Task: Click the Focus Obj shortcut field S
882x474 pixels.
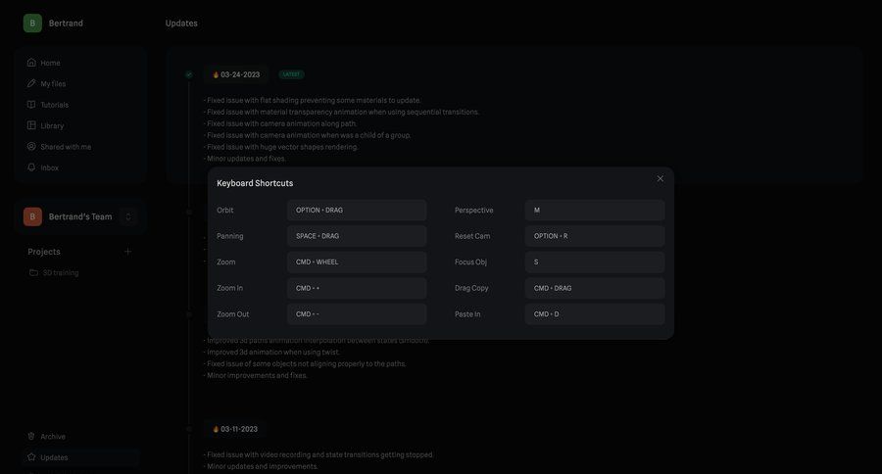Action: (x=595, y=262)
